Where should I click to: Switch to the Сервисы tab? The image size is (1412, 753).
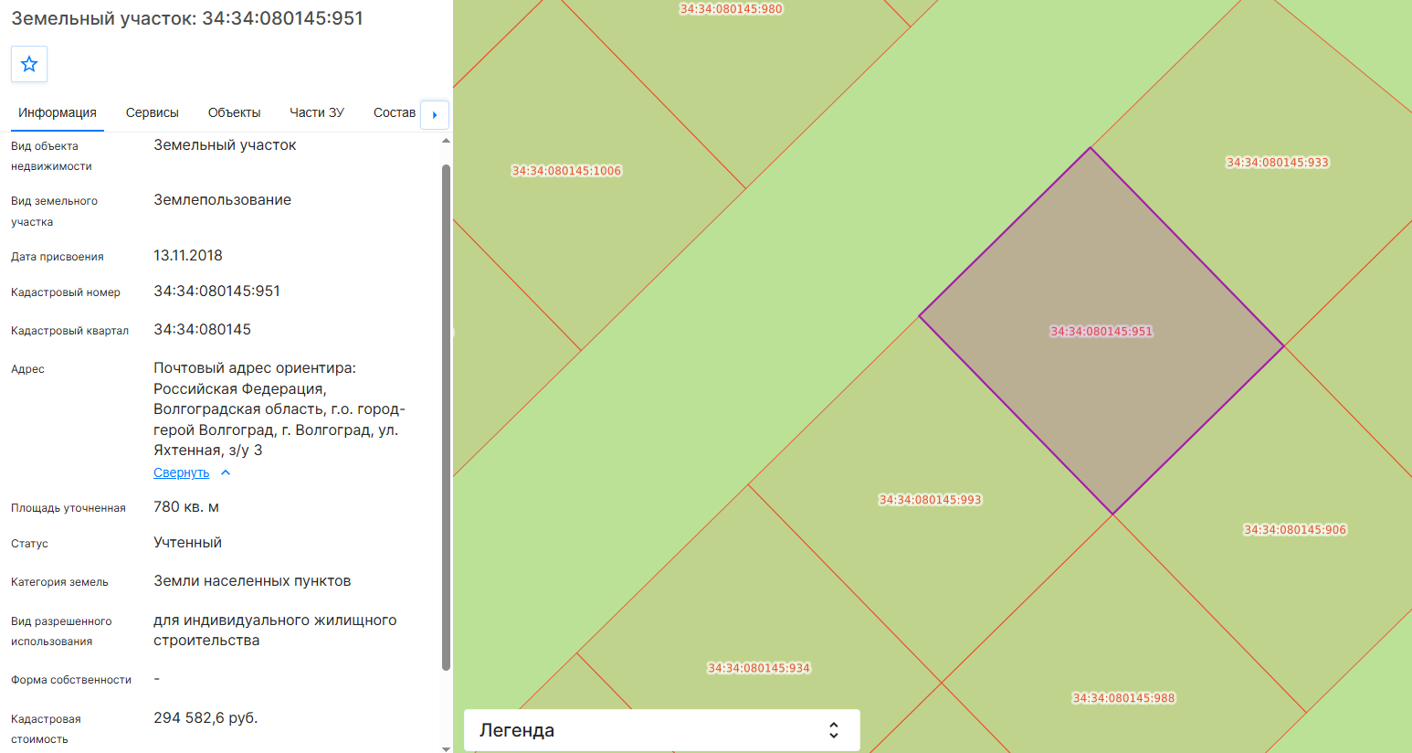tap(153, 112)
